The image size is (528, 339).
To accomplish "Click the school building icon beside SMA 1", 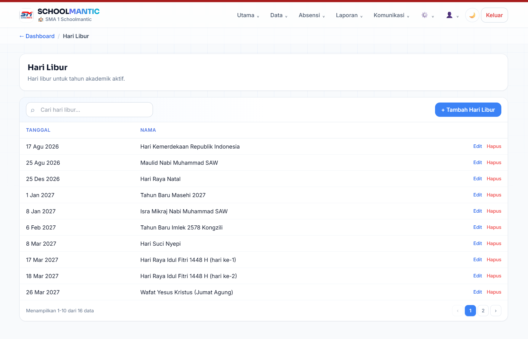I will pos(41,19).
